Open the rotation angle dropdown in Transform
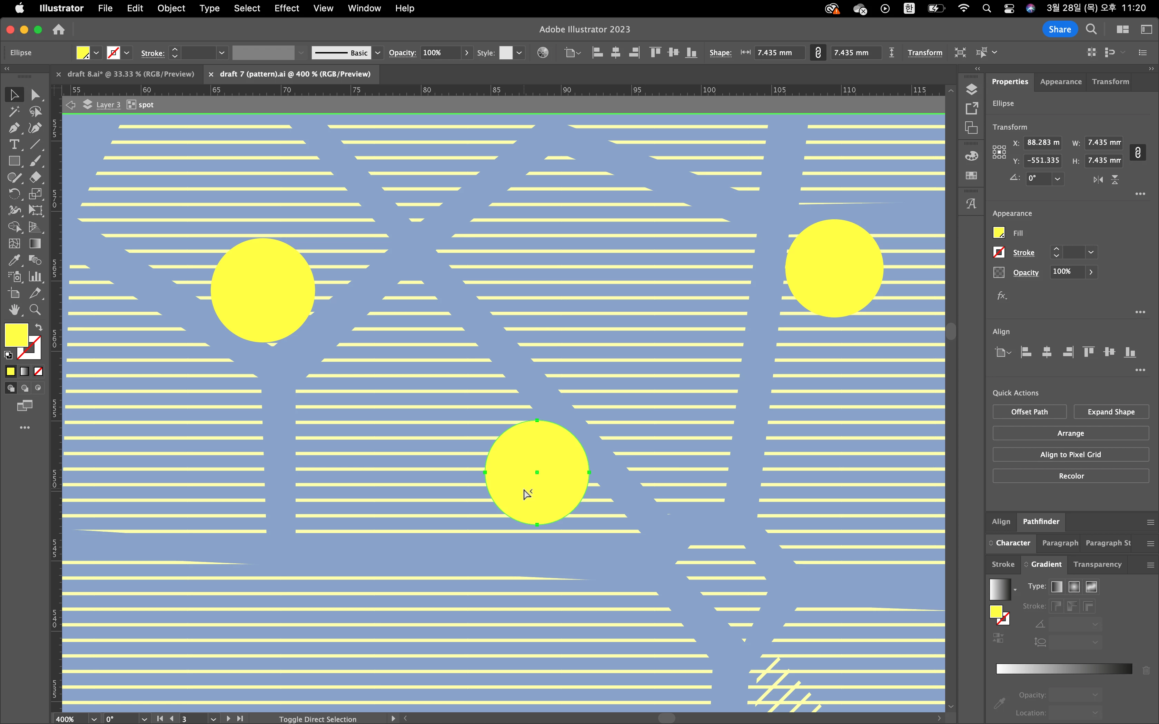1159x724 pixels. click(1057, 179)
